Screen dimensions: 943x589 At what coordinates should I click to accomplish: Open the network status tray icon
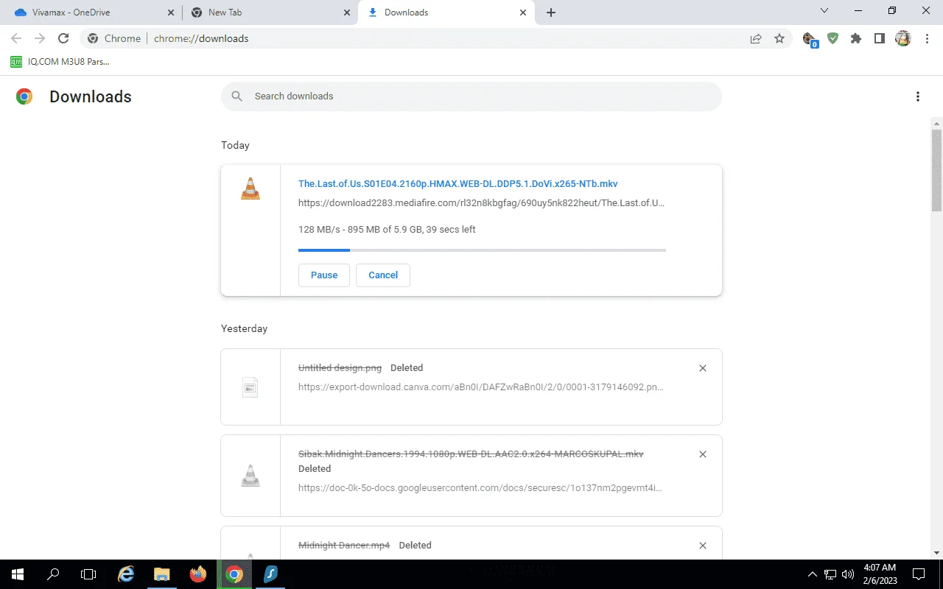(x=830, y=574)
